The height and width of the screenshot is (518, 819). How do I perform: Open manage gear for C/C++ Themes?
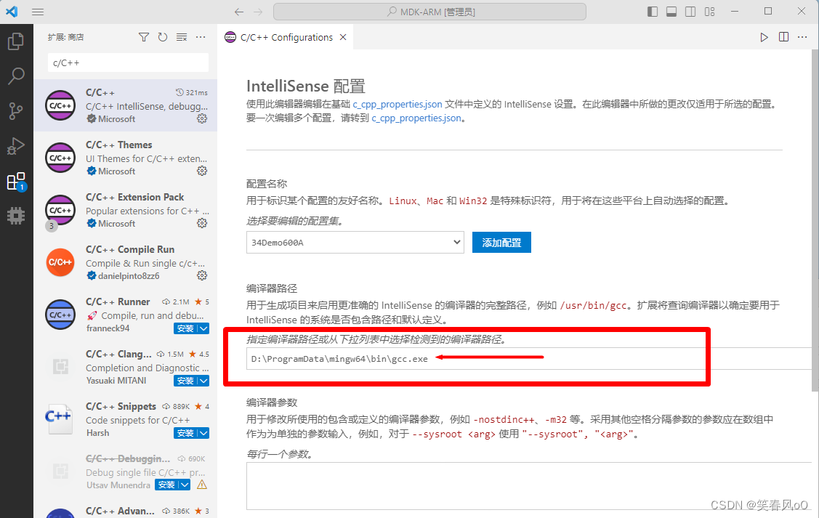coord(202,171)
